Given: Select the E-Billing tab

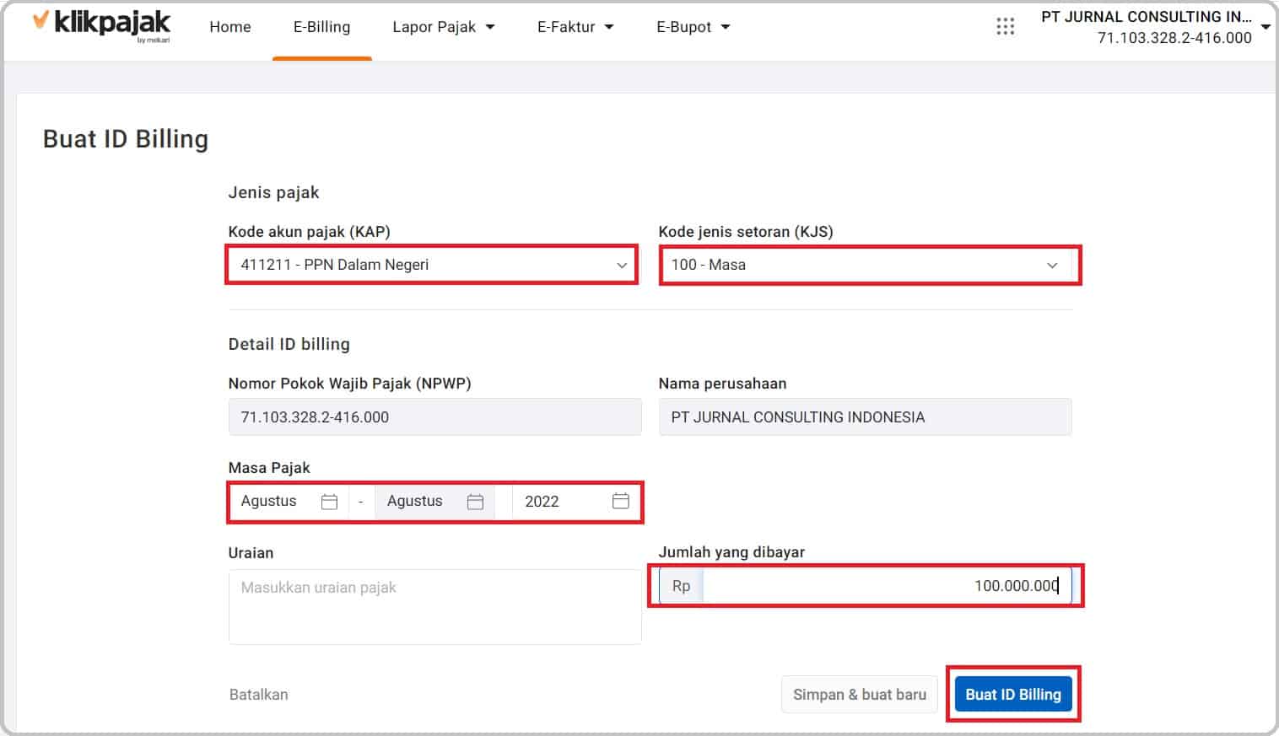Looking at the screenshot, I should (x=321, y=26).
